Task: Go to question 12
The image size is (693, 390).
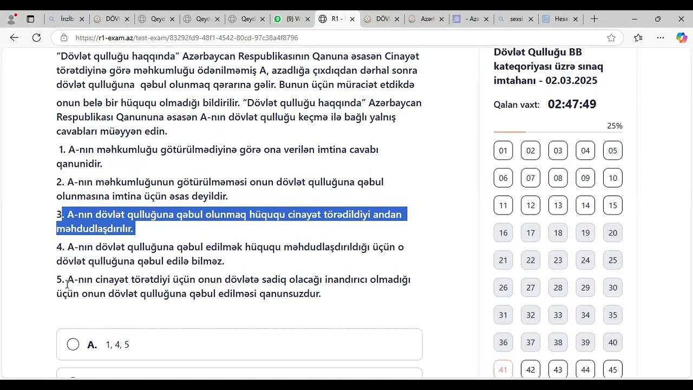Action: coord(531,205)
